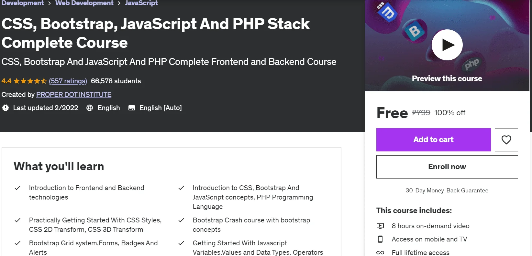Viewport: 532px width, 256px height.
Task: Visit the PROPER DOT INSTITUTE instructor page
Action: point(74,95)
